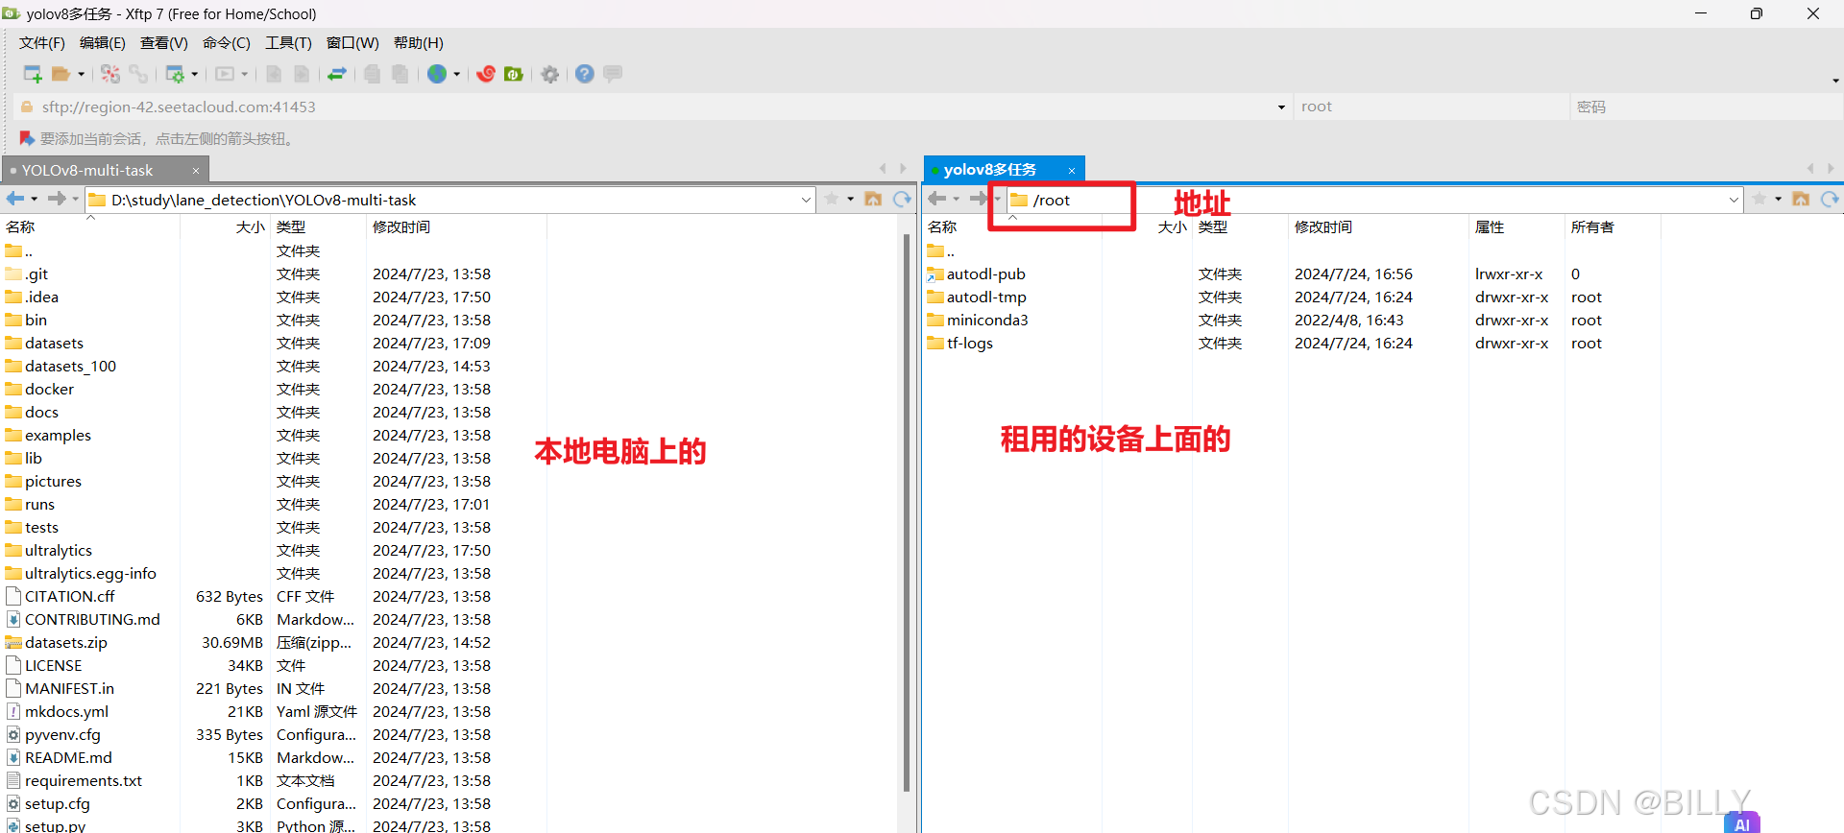Open the Session Properties dropdown arrow

coord(195,74)
